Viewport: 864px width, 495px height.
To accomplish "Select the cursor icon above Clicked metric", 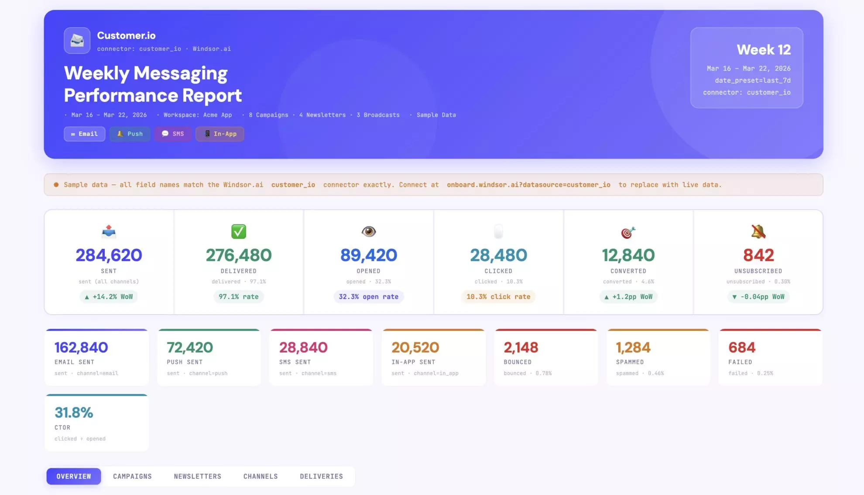I will (498, 232).
